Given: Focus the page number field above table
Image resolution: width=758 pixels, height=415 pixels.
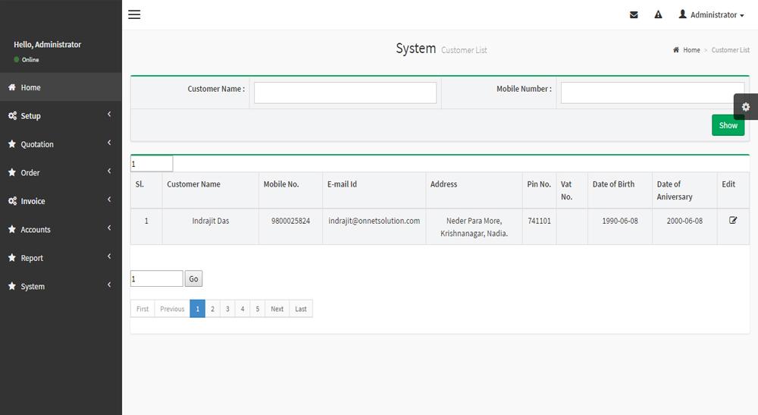Looking at the screenshot, I should [152, 163].
